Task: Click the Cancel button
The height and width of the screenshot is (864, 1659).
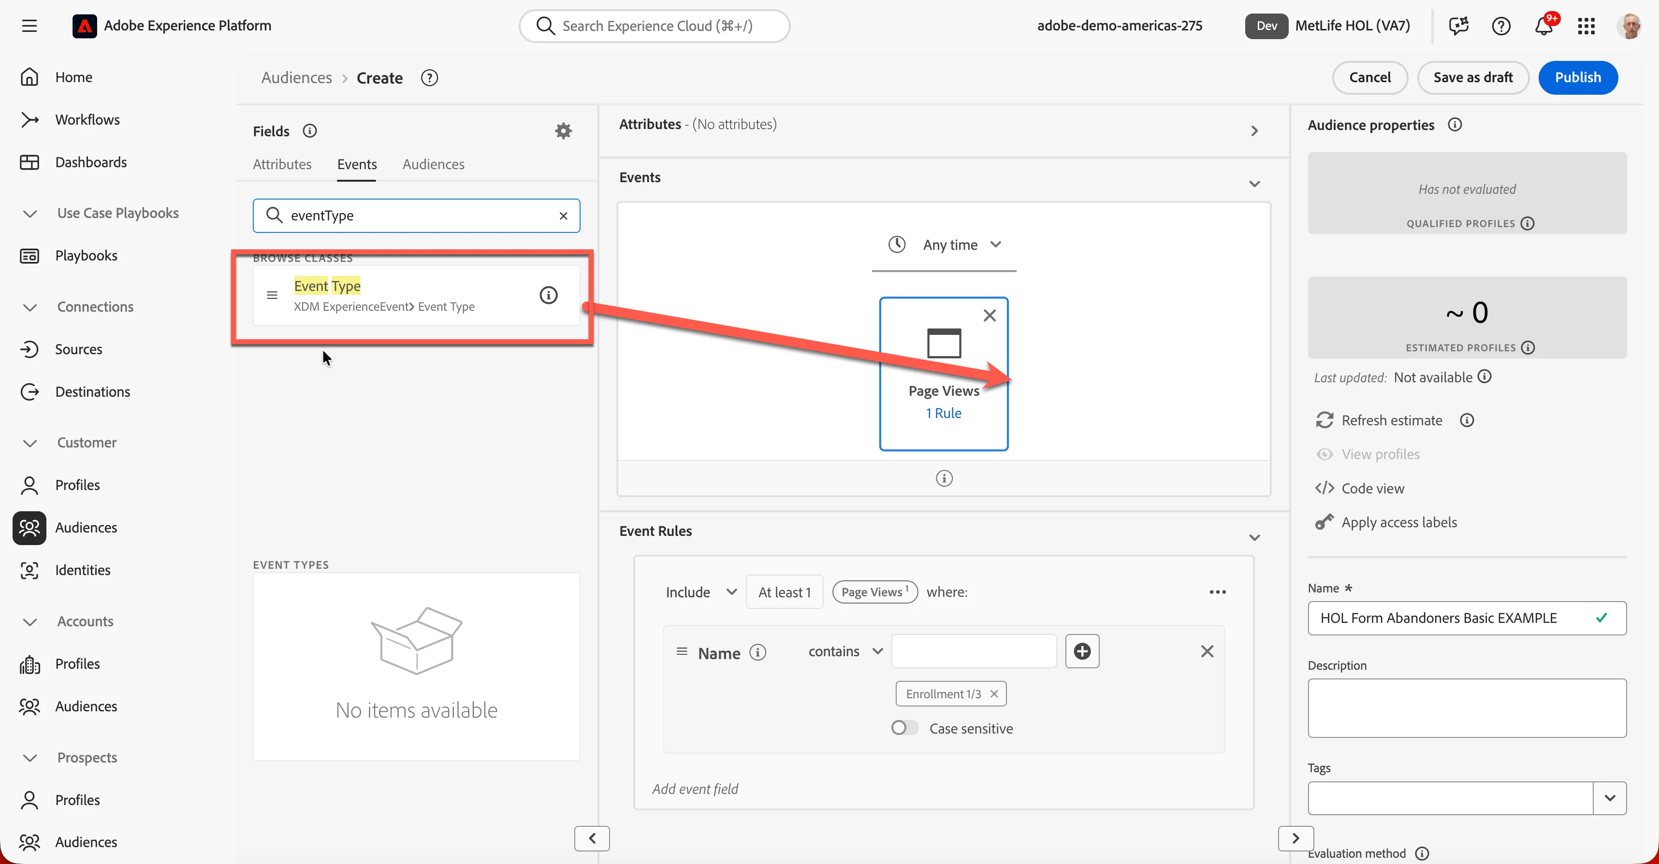Action: (1369, 77)
